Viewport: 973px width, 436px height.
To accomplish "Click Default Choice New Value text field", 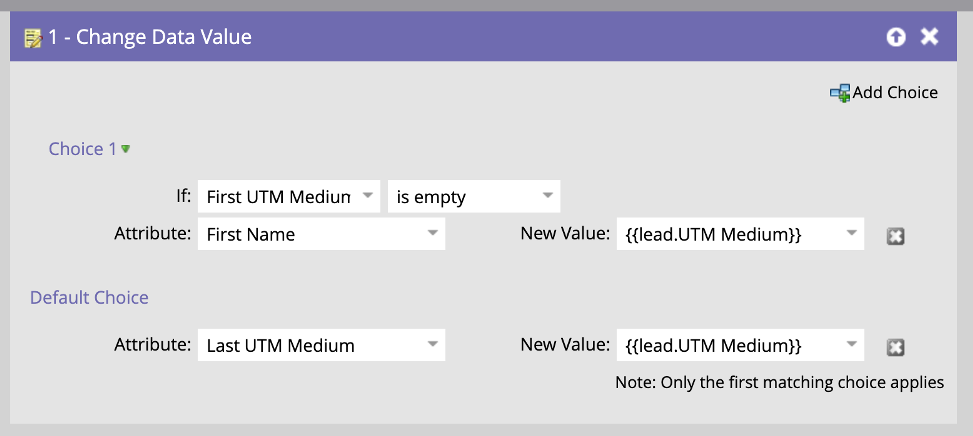I will 729,345.
